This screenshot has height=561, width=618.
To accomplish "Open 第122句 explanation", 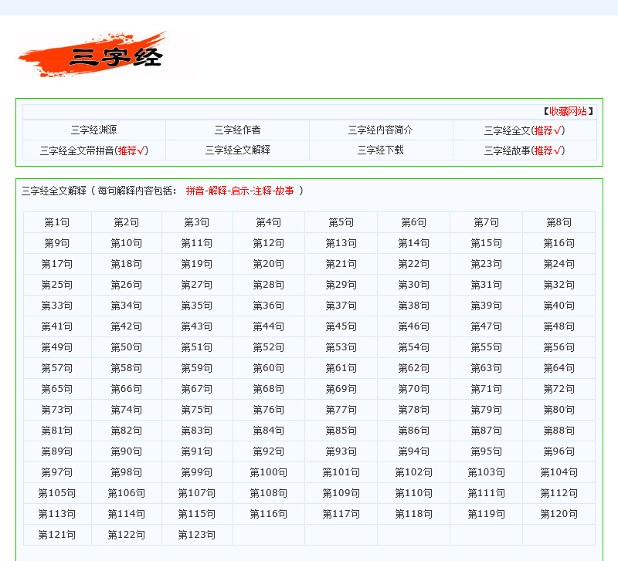I will pos(126,536).
